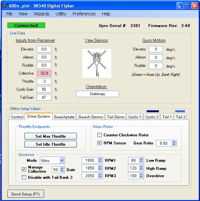Increase RPM3 value with up arrow

coord(100,174)
